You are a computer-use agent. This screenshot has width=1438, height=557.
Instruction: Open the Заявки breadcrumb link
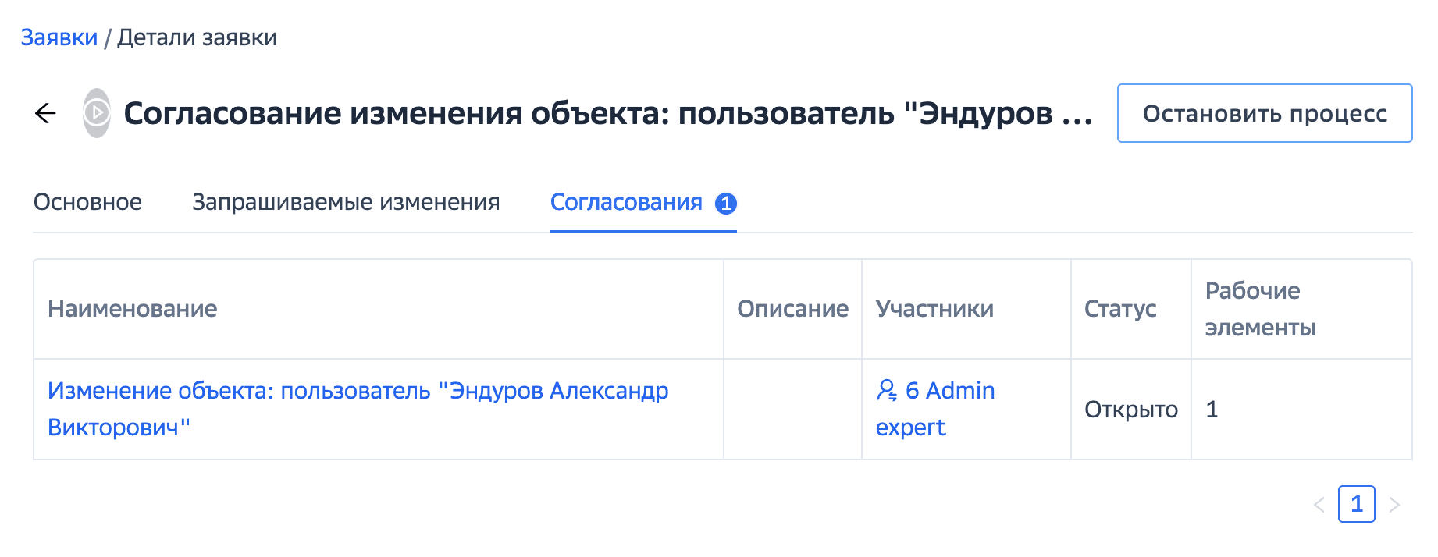(59, 37)
